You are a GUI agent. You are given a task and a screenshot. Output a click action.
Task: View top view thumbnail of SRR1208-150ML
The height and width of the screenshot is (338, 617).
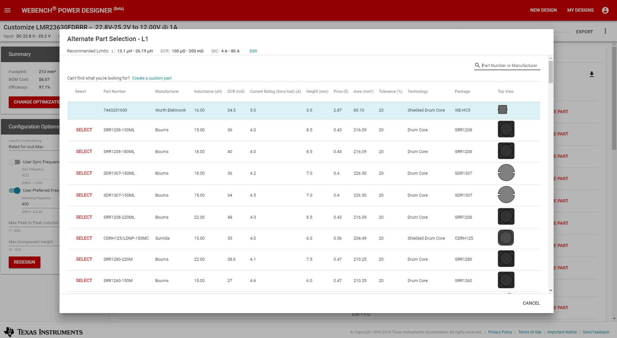pos(506,129)
